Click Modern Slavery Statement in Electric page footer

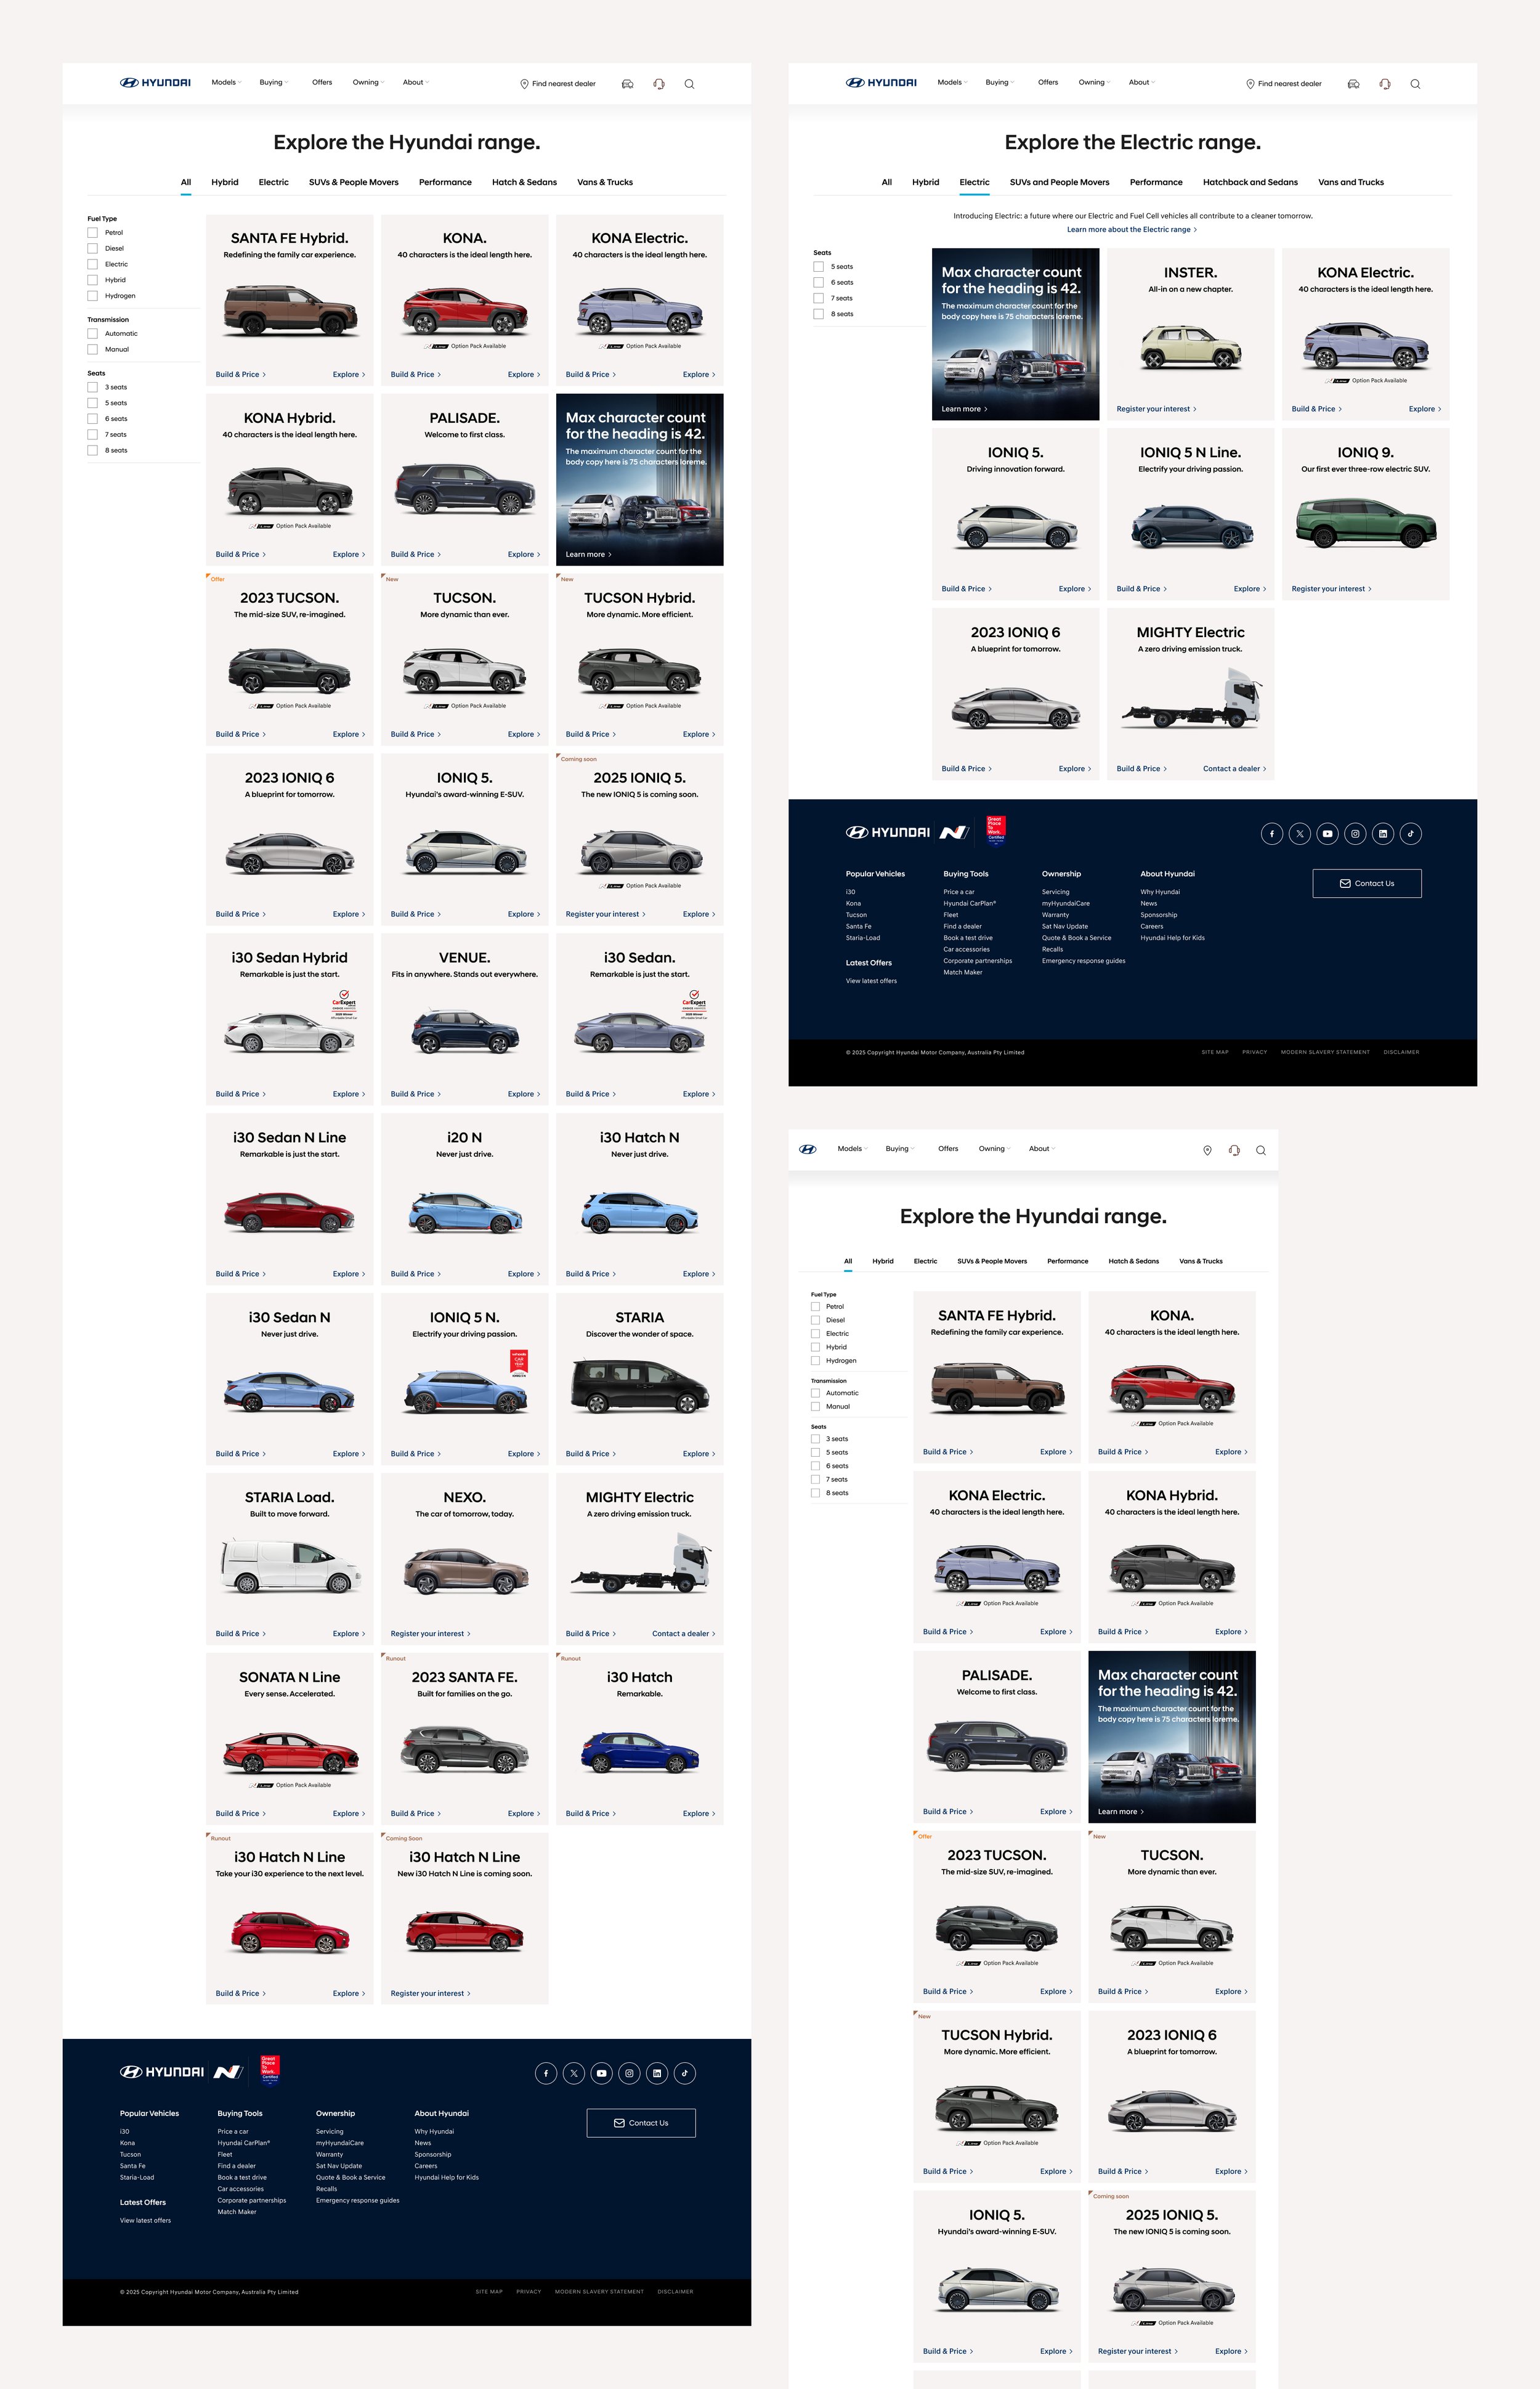click(1325, 1052)
